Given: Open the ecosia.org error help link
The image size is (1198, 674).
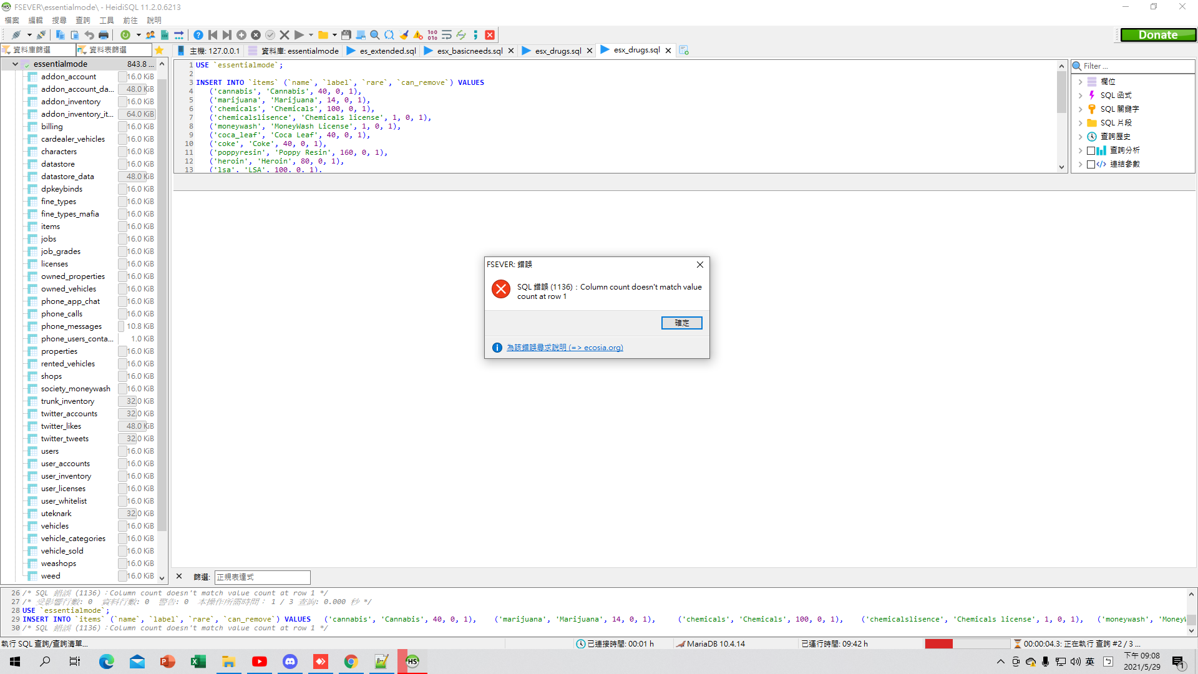Looking at the screenshot, I should pyautogui.click(x=564, y=348).
